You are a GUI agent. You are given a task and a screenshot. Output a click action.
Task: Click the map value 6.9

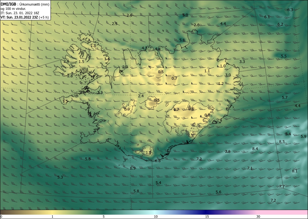[133, 168]
